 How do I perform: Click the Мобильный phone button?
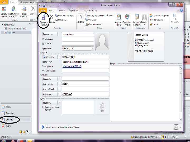pyautogui.click(x=50, y=94)
